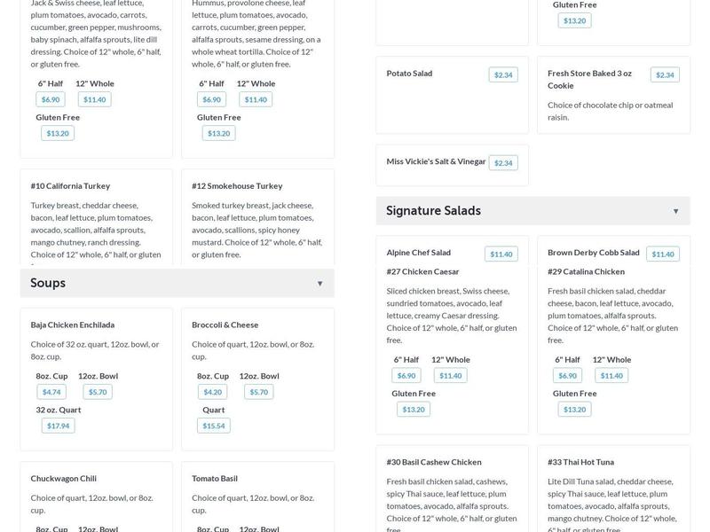Screen dimensions: 710x532
Task: Open the #12 Smokehouse Turkey item
Action: click(x=237, y=186)
